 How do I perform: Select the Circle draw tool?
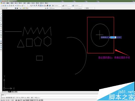coord(1,24)
